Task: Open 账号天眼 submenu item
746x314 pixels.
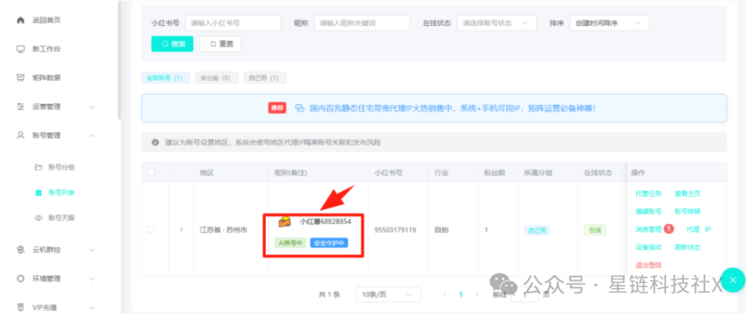Action: click(62, 218)
